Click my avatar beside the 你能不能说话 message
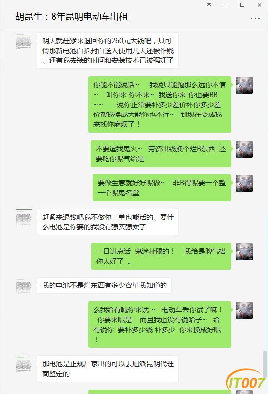268x394 pixels. point(244,85)
